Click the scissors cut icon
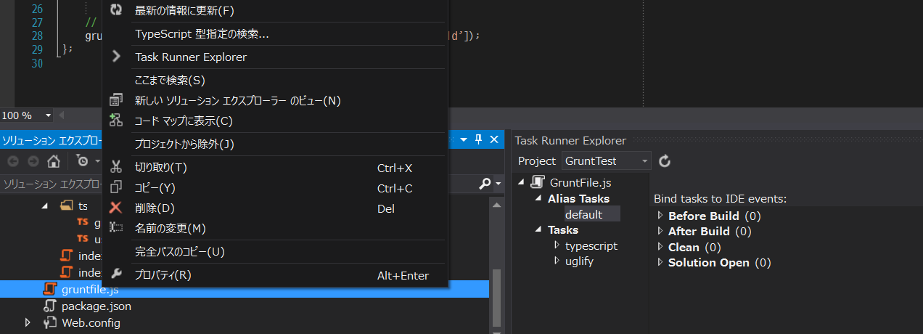 tap(116, 168)
